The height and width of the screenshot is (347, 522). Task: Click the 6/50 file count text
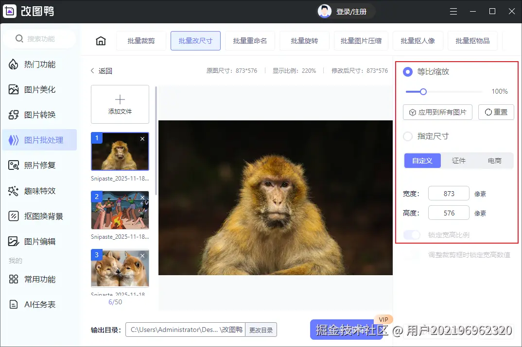coord(115,302)
